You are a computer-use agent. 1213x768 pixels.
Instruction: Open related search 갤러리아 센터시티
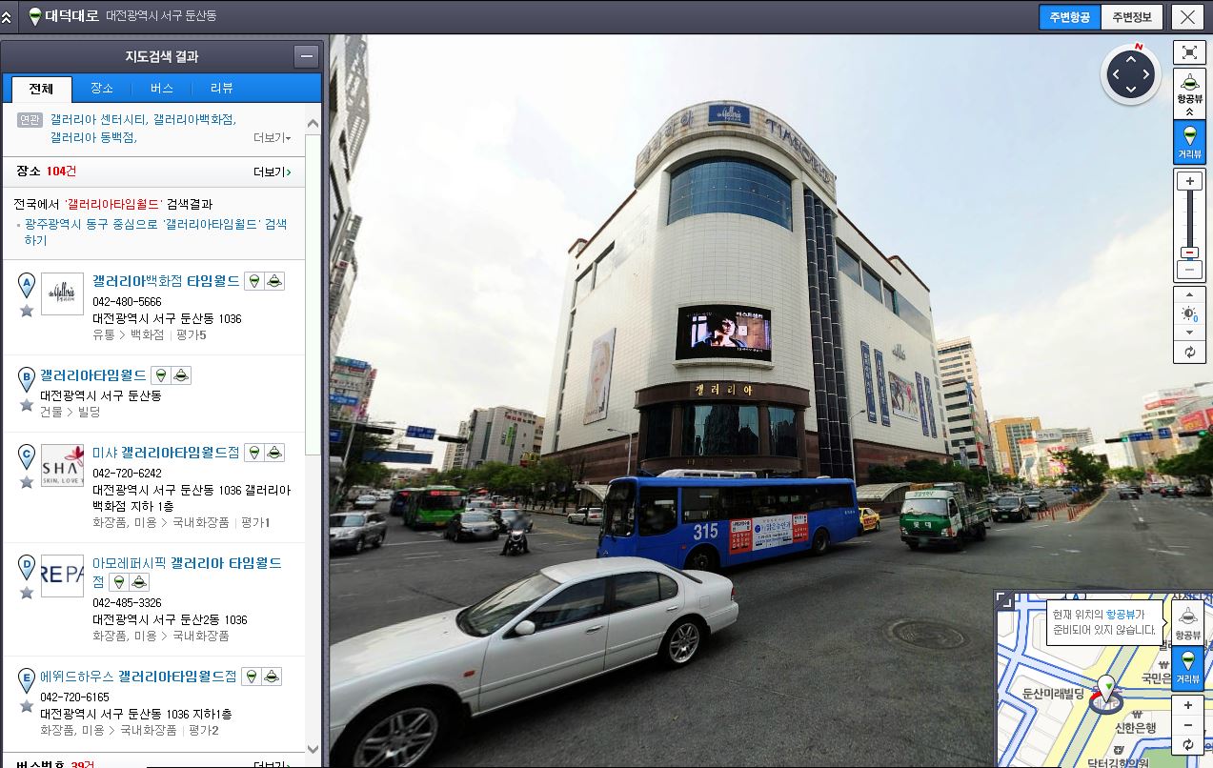pyautogui.click(x=97, y=119)
